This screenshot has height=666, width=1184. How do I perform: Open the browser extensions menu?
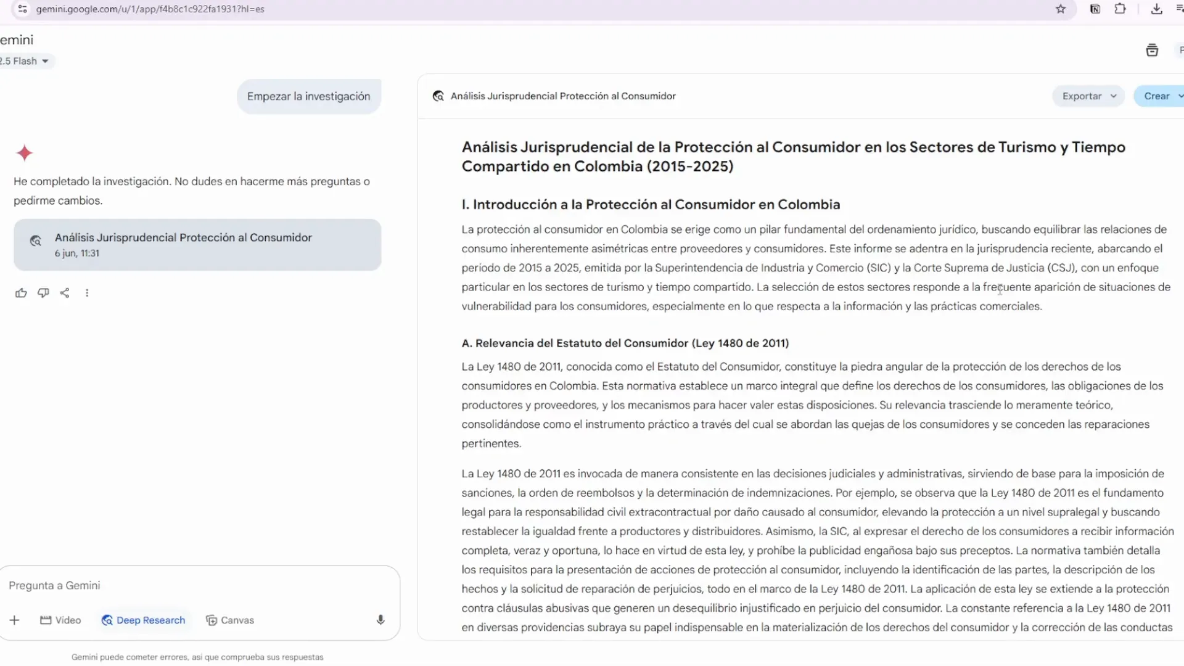coord(1121,9)
